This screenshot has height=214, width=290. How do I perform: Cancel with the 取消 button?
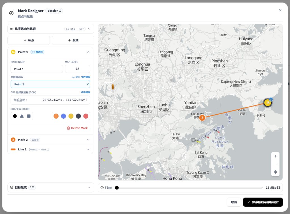(234, 202)
